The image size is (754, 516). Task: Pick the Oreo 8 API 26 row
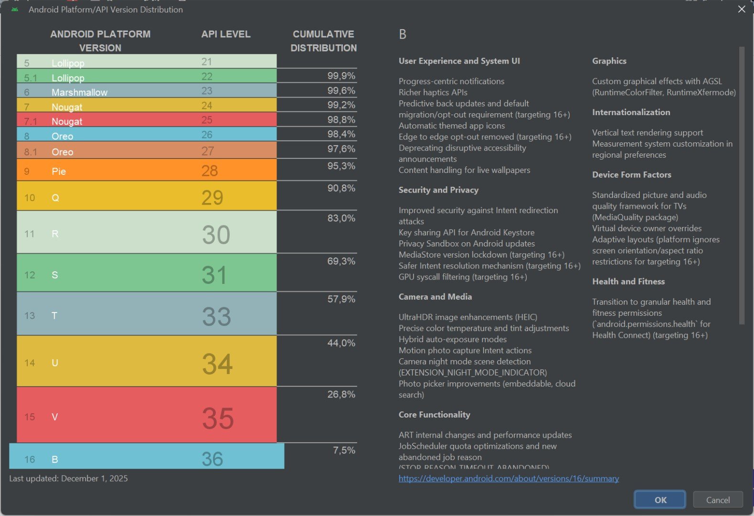click(x=147, y=134)
